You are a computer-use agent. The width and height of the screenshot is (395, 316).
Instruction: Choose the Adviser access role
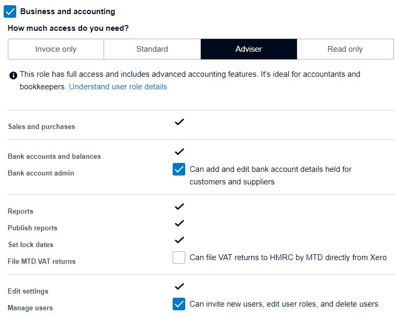[249, 49]
